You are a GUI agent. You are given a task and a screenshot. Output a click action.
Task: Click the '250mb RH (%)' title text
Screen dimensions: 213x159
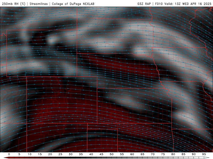click(14, 4)
